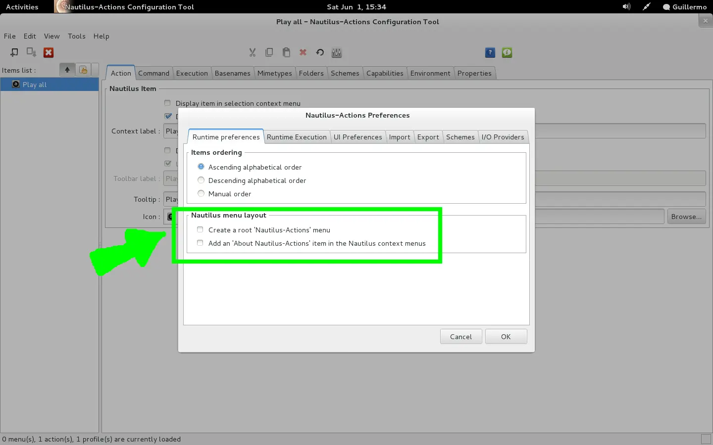The image size is (713, 445).
Task: Open the Tools menu
Action: [77, 36]
